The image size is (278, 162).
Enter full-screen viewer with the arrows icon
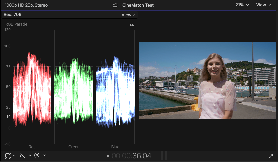click(271, 156)
